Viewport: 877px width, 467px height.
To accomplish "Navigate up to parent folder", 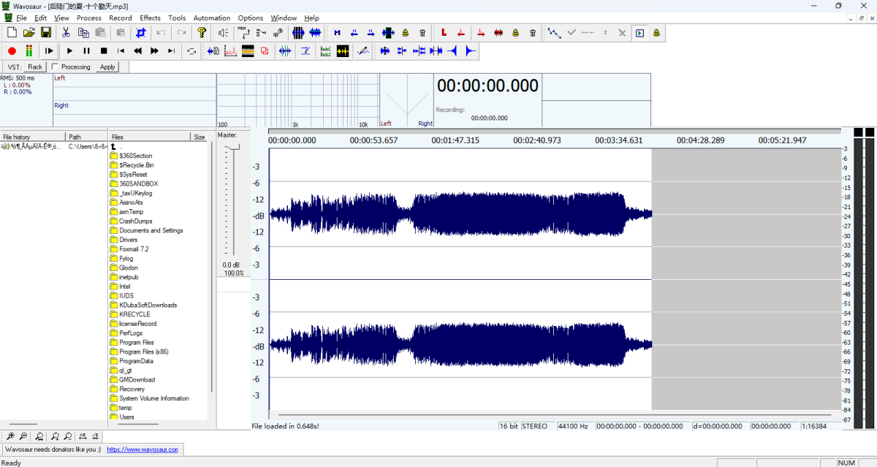I will (x=113, y=147).
